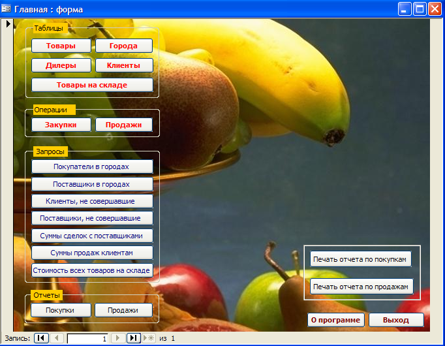The width and height of the screenshot is (445, 346).
Task: Open the Товары table
Action: [61, 46]
